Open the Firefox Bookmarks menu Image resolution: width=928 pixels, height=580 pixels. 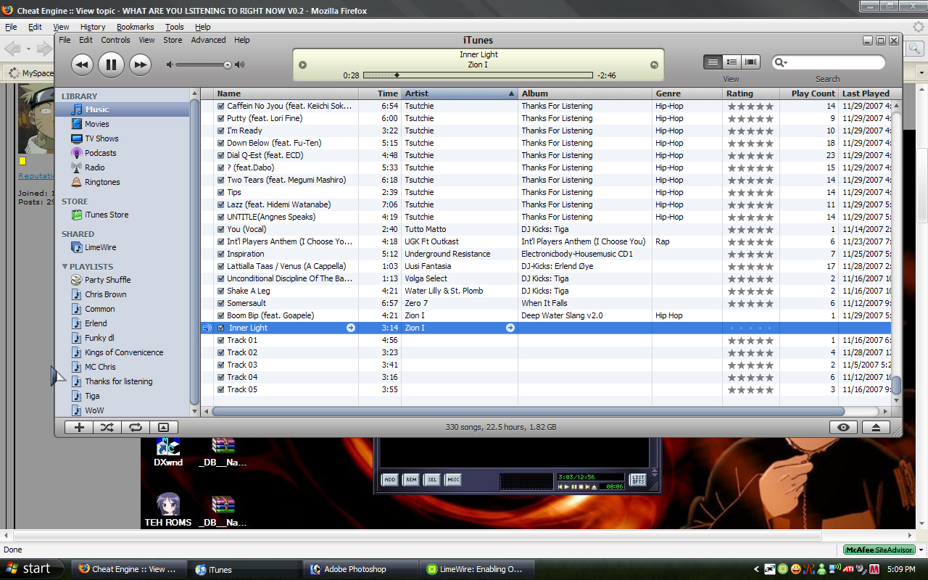tap(136, 27)
